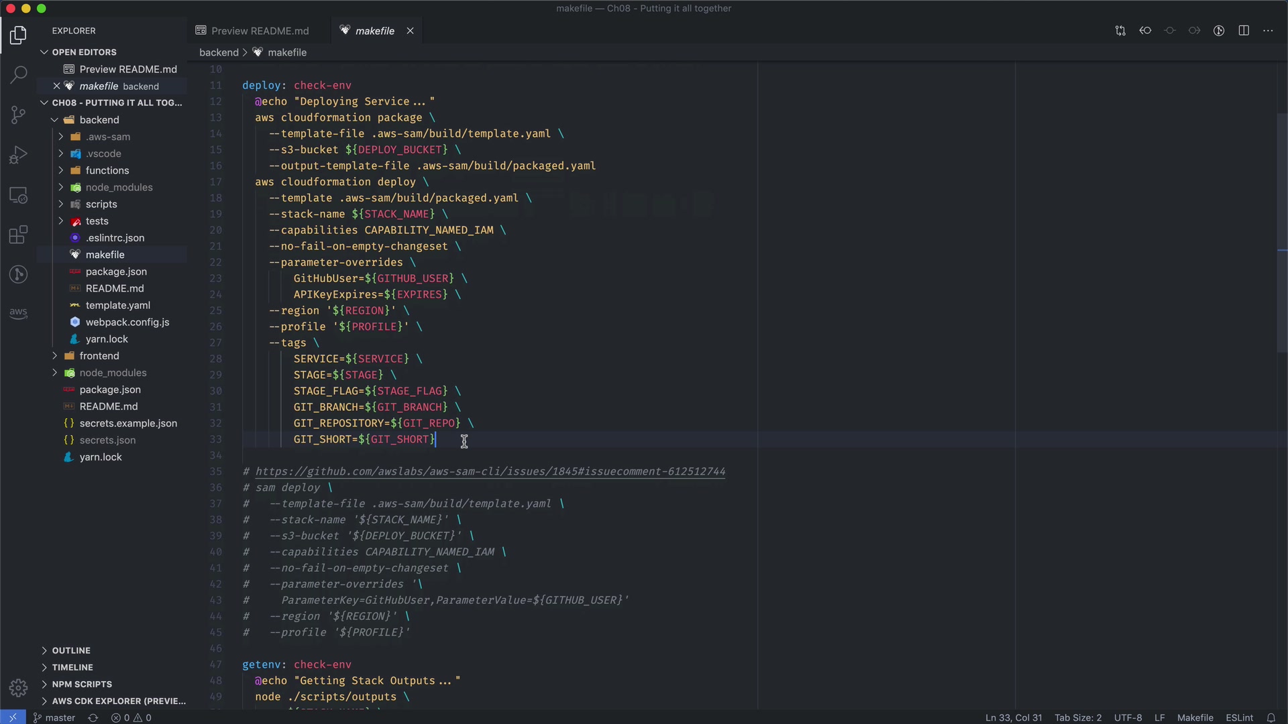Open the AWS Toolkit panel
The height and width of the screenshot is (724, 1288).
(18, 313)
